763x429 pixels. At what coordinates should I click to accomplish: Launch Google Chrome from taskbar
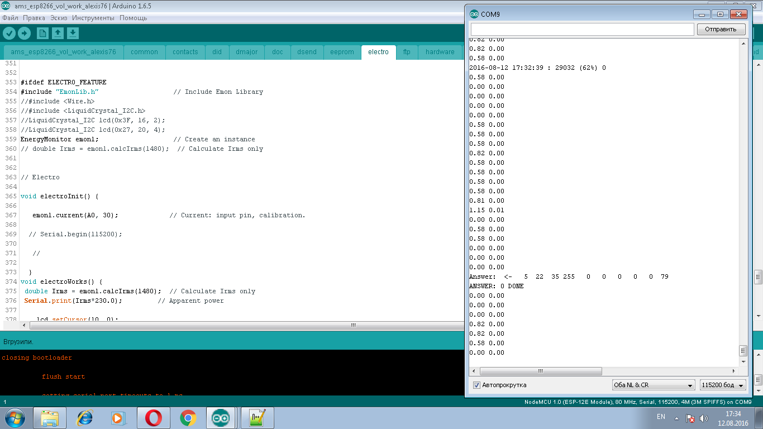click(x=188, y=418)
